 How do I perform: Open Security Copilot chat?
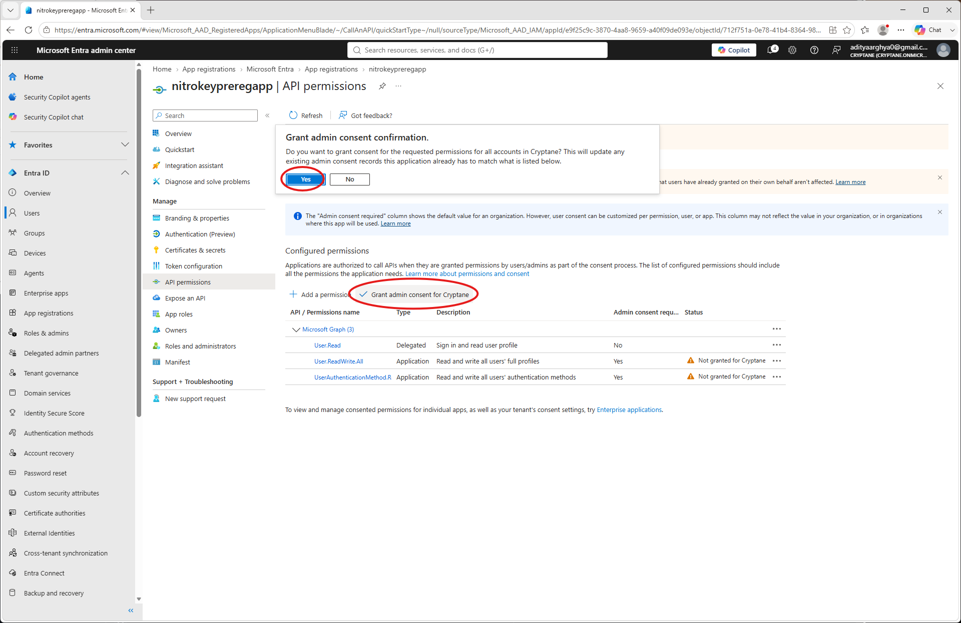click(x=54, y=117)
